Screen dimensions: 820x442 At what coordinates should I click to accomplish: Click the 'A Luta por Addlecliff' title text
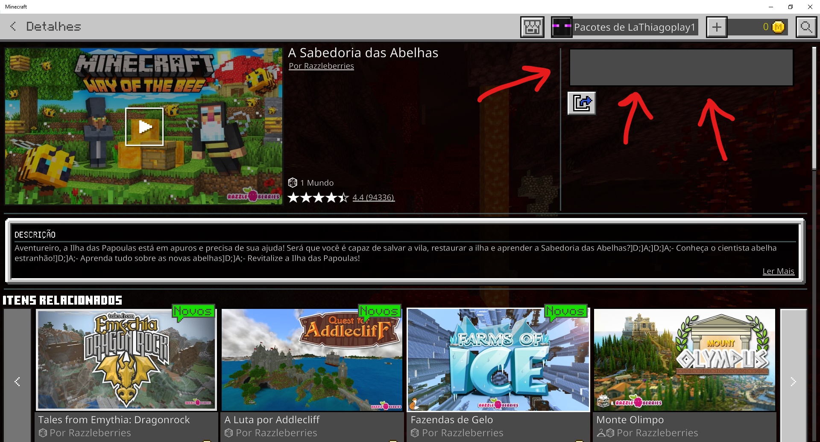point(272,420)
